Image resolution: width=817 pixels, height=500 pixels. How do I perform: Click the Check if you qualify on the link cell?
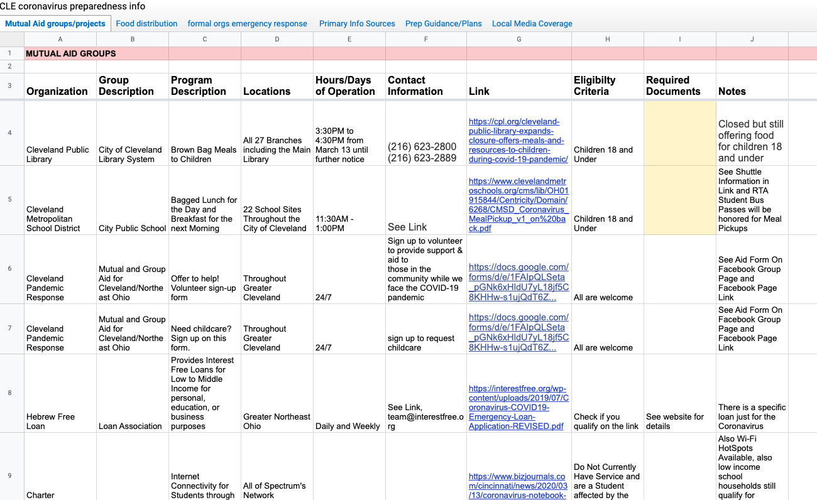[x=608, y=393]
